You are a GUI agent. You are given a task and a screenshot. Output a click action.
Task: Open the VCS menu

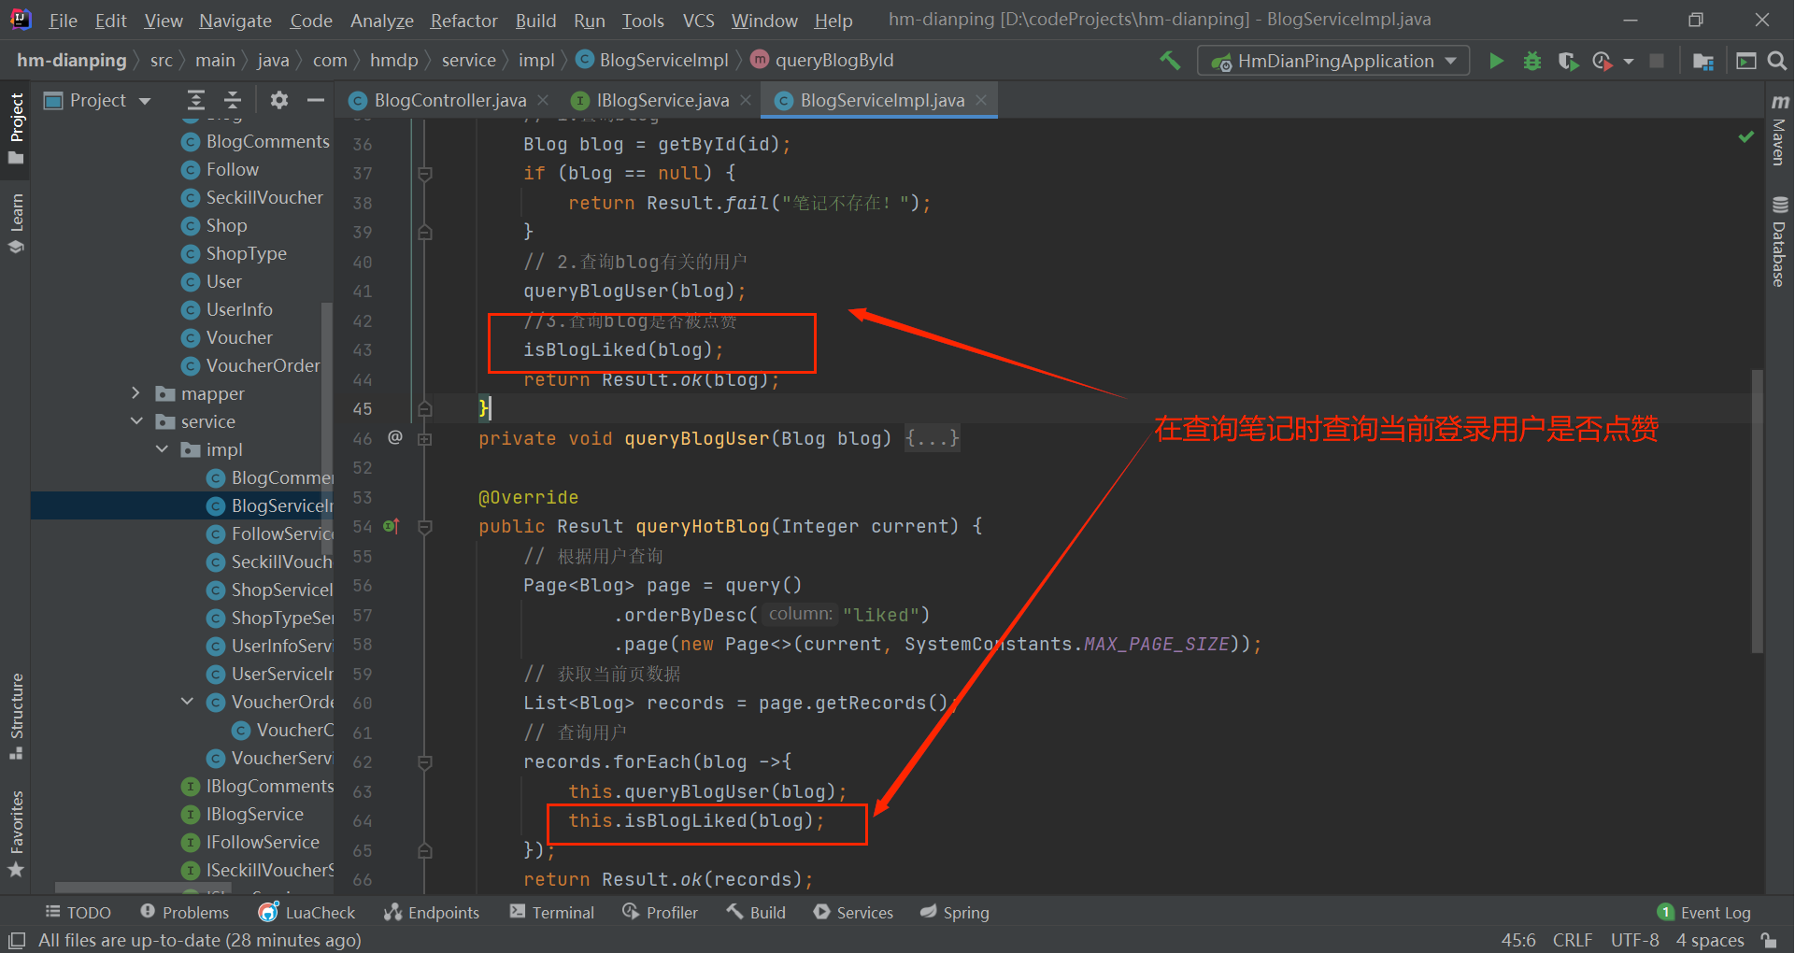pos(698,21)
